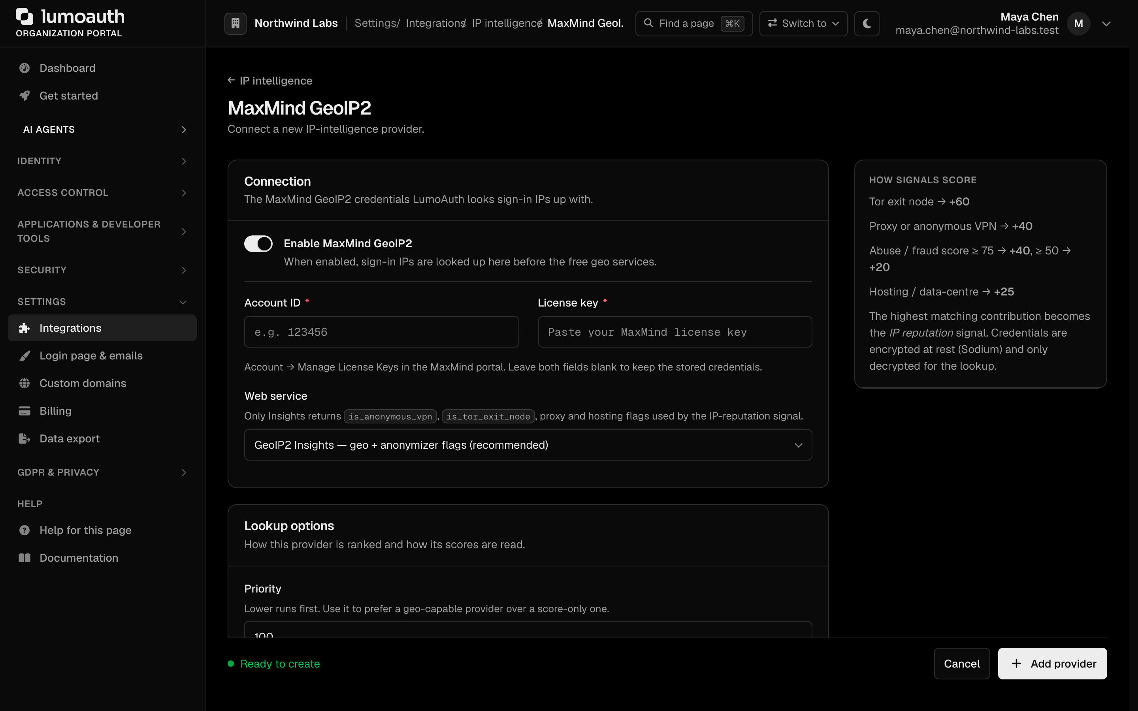Click the Ready to create status

coord(274,664)
